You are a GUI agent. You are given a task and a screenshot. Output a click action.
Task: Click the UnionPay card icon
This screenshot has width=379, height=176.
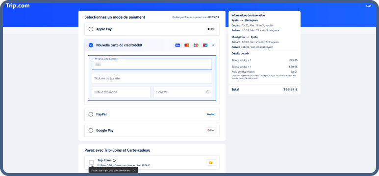[205, 45]
